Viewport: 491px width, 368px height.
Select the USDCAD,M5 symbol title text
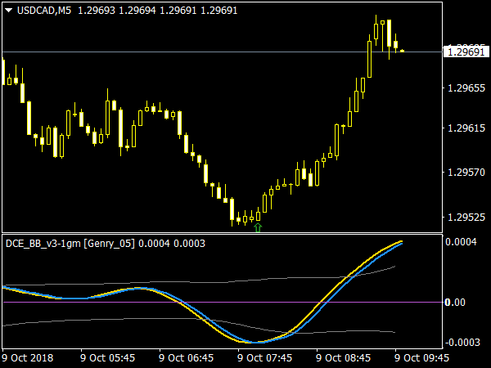[x=44, y=11]
